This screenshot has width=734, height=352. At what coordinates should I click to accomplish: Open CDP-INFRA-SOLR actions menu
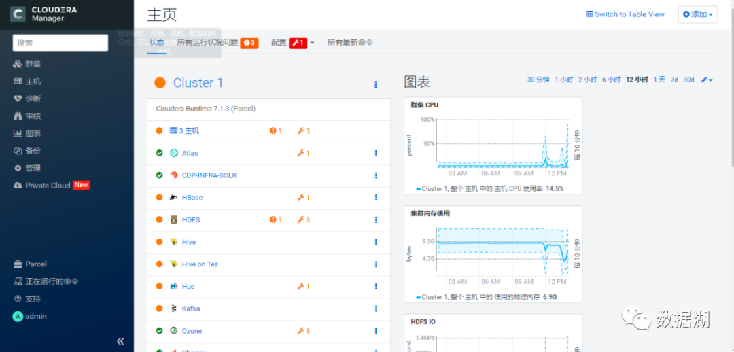(375, 175)
